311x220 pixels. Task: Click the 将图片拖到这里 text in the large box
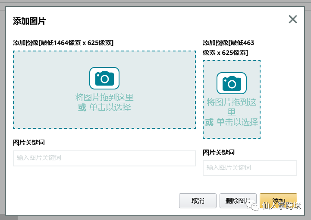[104, 97]
